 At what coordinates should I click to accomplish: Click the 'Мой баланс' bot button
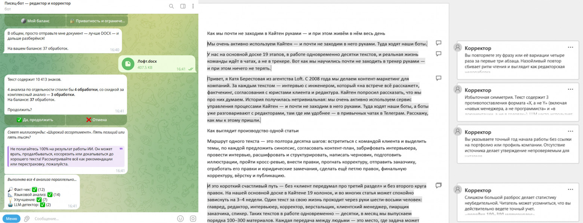click(35, 21)
